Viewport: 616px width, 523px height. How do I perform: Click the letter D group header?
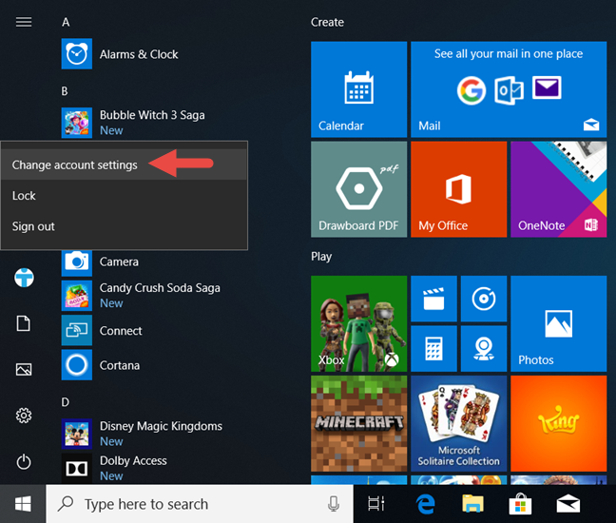tap(66, 402)
